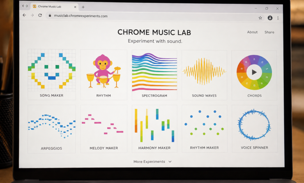
Task: Go back with the browser back arrow
Action: pos(24,15)
